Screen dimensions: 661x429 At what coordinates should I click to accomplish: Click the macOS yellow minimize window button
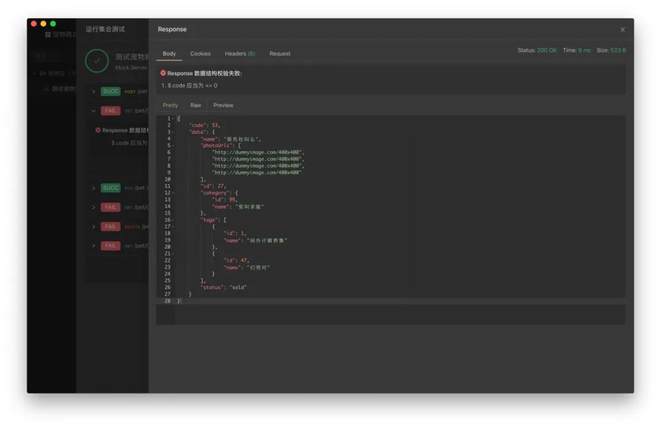coord(43,24)
